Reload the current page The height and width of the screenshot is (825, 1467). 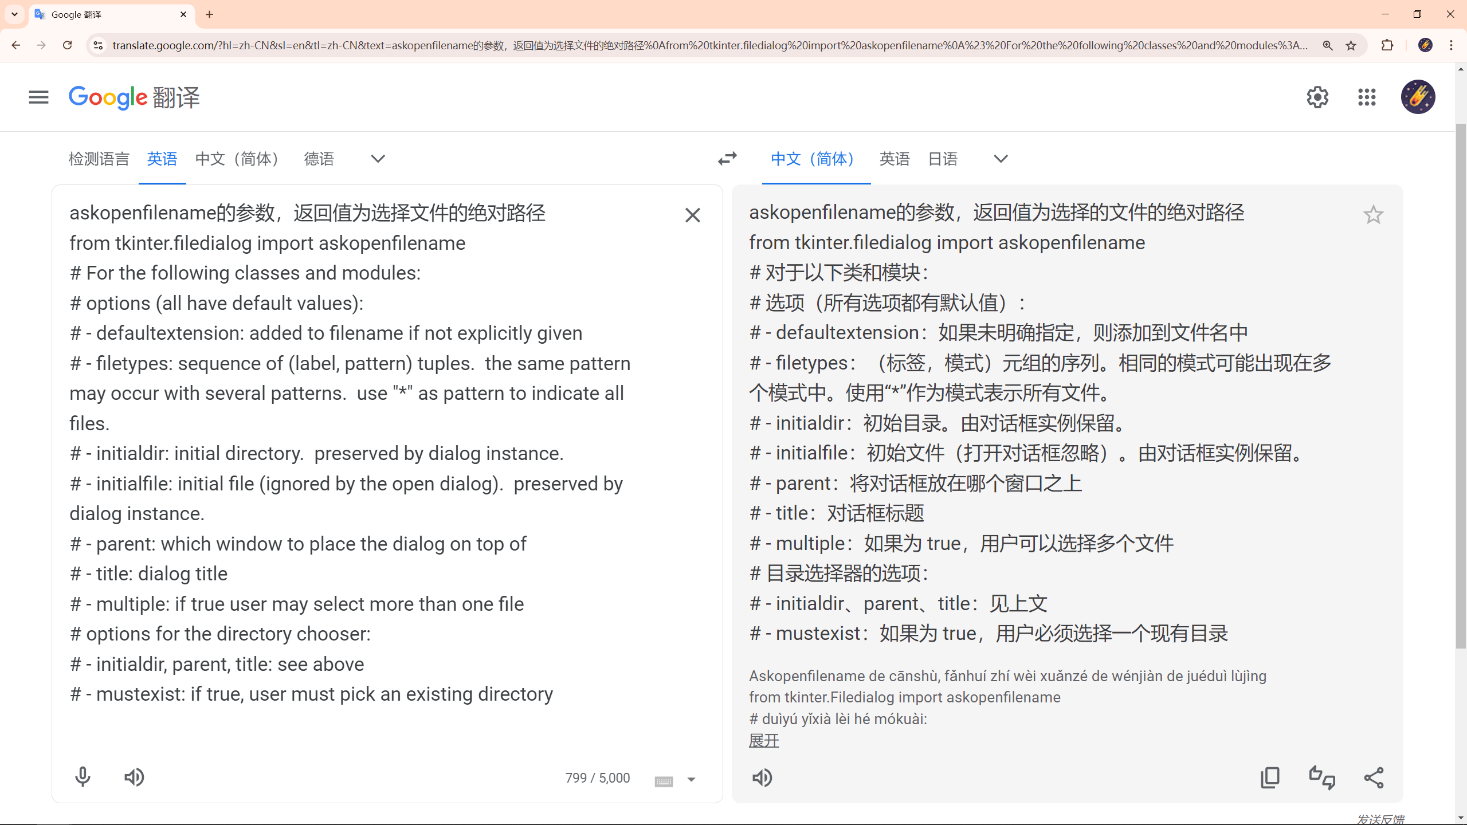click(67, 45)
